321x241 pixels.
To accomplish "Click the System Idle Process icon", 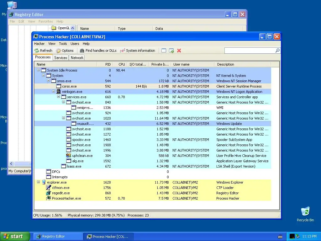I will pyautogui.click(x=44, y=70).
